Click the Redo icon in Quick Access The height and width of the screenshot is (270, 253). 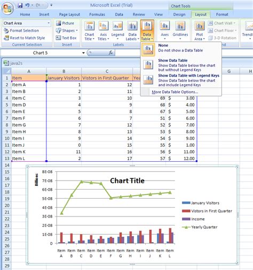[x=38, y=5]
